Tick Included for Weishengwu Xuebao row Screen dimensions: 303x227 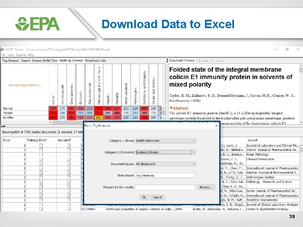pos(69,177)
